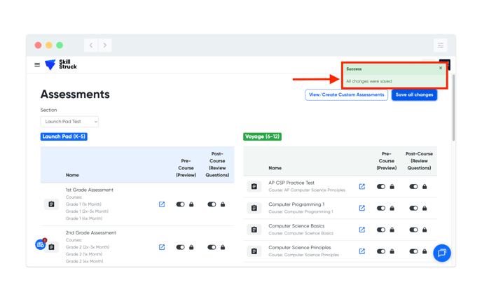
Task: Click Computer Science Basics clipboard icon
Action: pyautogui.click(x=254, y=230)
